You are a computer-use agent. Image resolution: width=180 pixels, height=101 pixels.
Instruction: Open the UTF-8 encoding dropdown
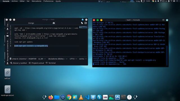pyautogui.click(x=73, y=59)
